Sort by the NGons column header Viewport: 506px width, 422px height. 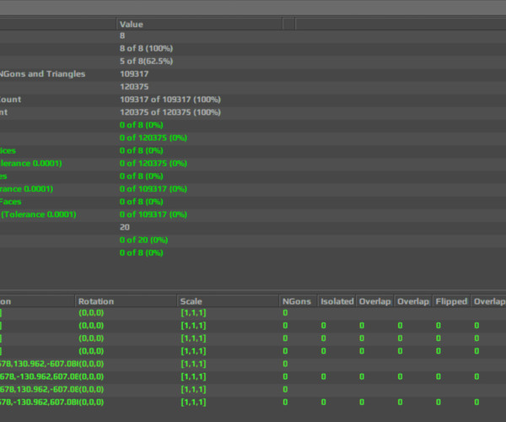299,301
